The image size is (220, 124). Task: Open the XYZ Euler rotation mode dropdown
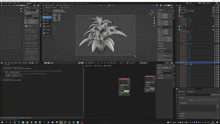(165, 27)
